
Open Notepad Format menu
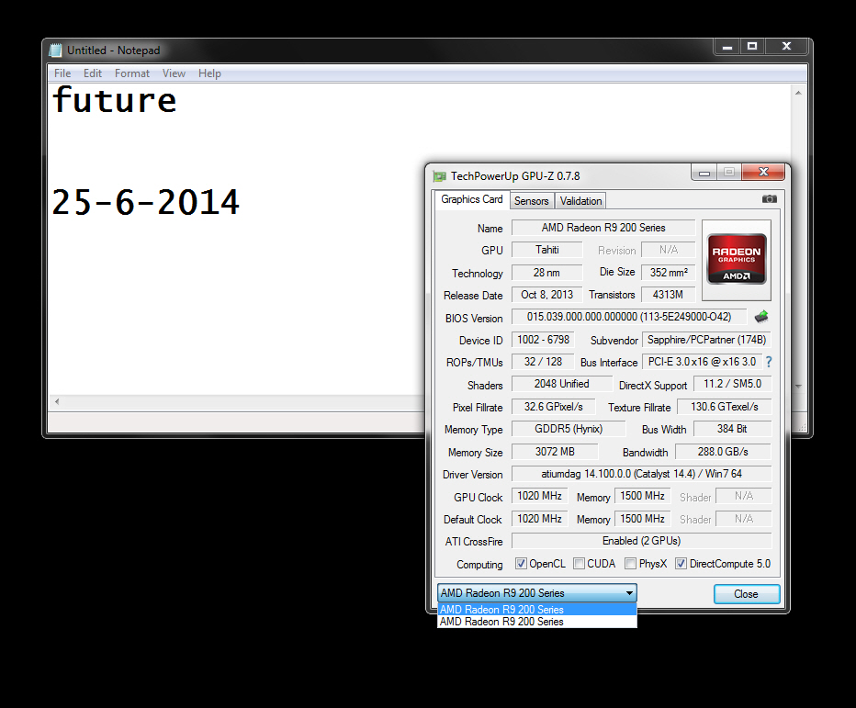point(131,73)
